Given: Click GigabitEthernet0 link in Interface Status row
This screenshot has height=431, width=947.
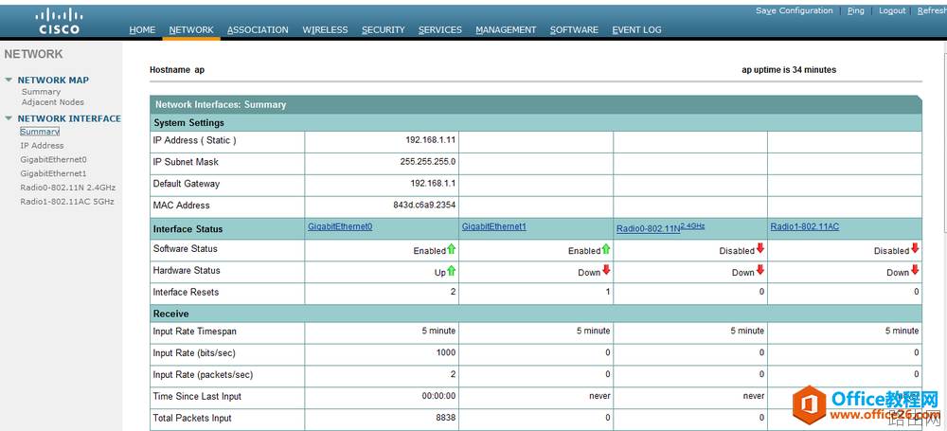Looking at the screenshot, I should click(x=339, y=226).
